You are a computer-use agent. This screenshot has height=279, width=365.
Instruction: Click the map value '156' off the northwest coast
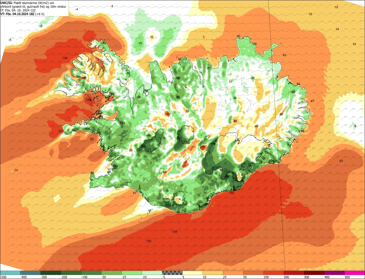(x=65, y=58)
